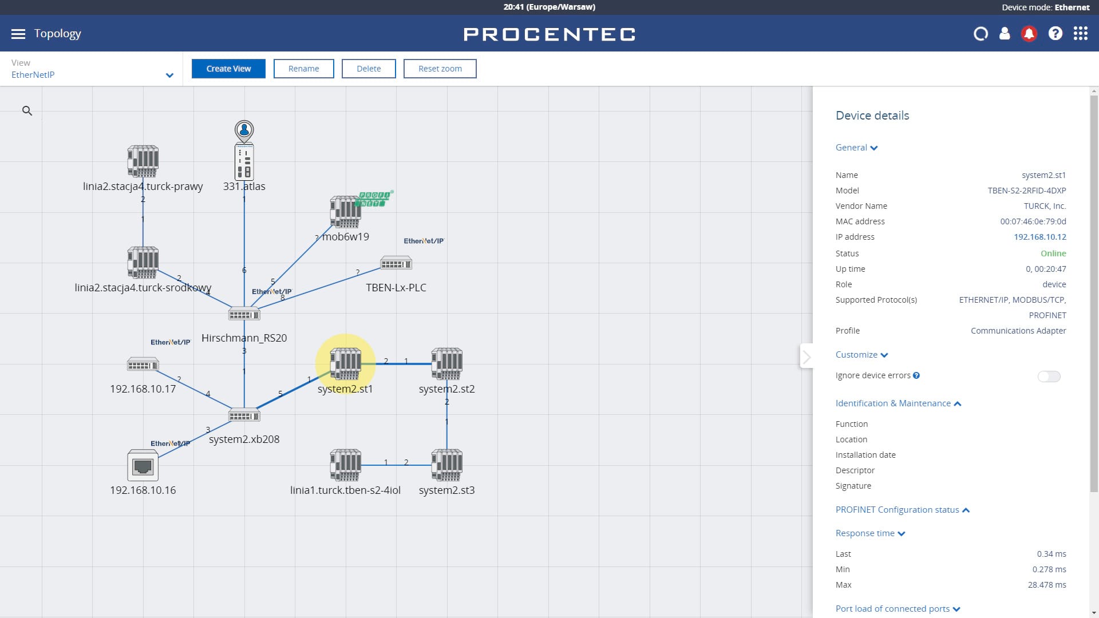1099x618 pixels.
Task: Select the 192.168.10.17 switch icon
Action: click(143, 365)
